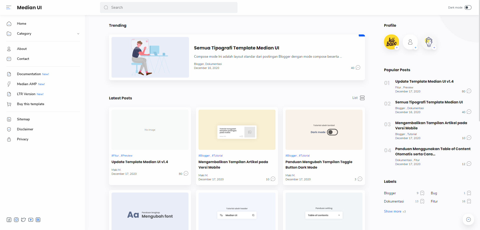This screenshot has width=480, height=230.
Task: Click the Documentation New! link
Action: [28, 74]
